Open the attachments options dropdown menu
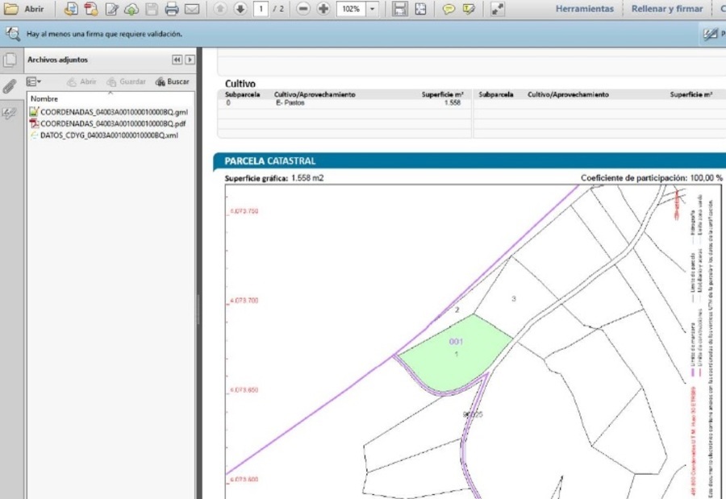Viewport: 726px width, 499px height. pyautogui.click(x=33, y=81)
